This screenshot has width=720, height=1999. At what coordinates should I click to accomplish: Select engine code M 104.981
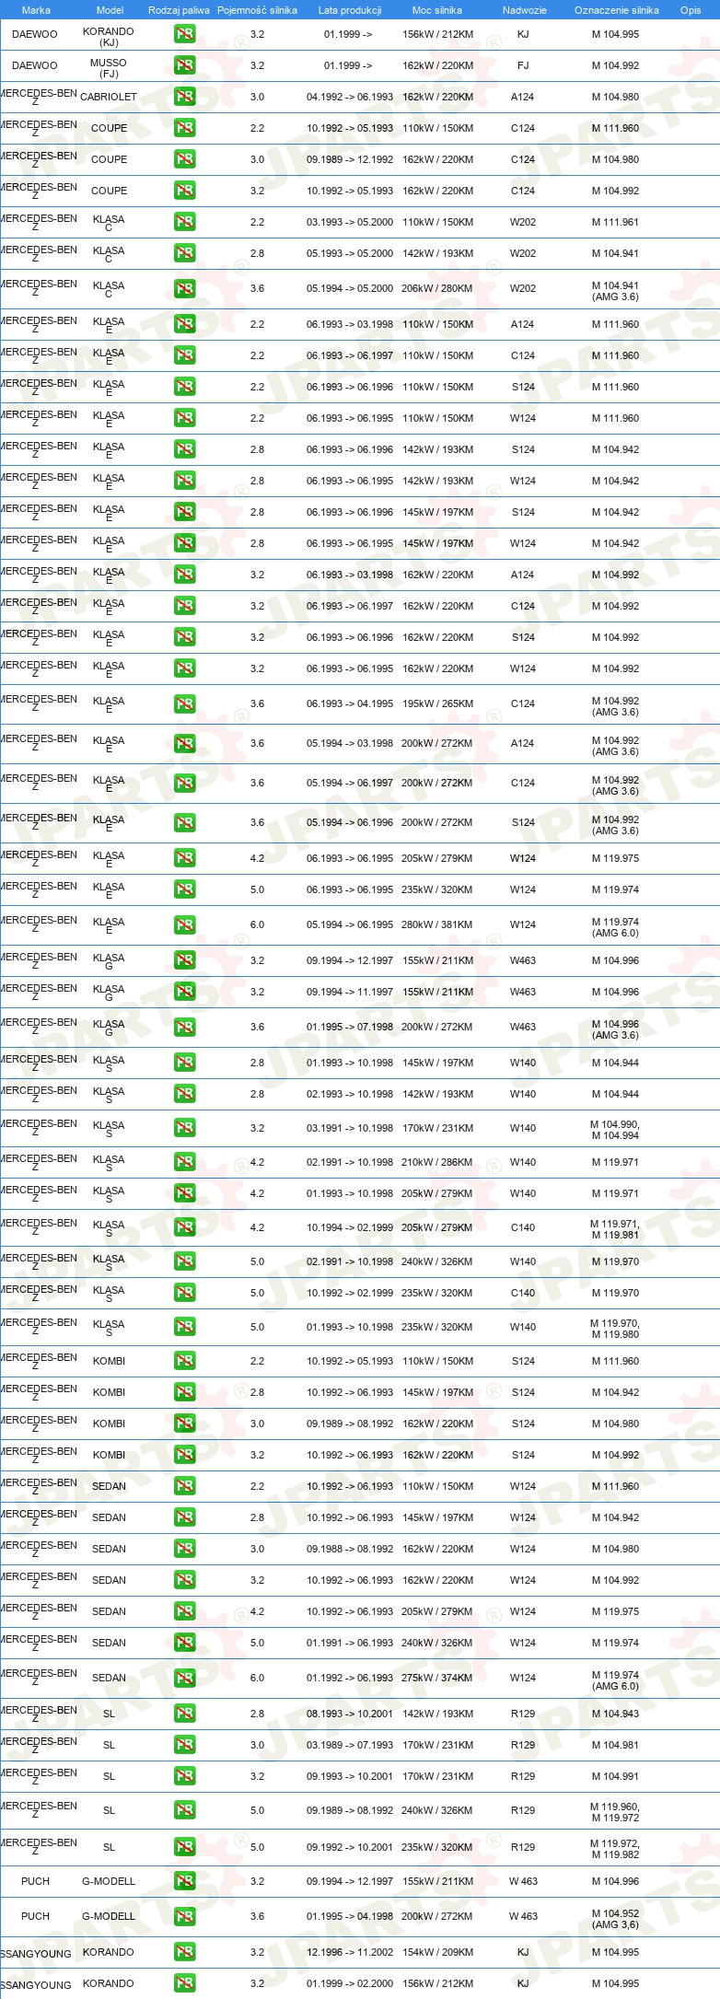pyautogui.click(x=615, y=1745)
